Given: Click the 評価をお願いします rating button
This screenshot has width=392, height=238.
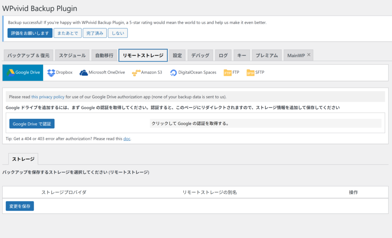Looking at the screenshot, I should (30, 33).
